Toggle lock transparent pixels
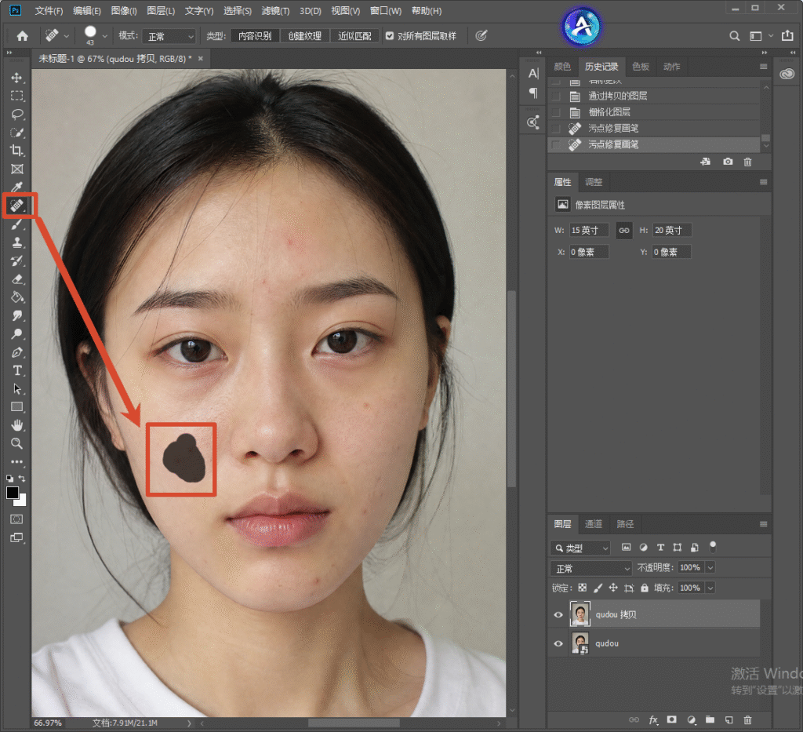 [583, 588]
